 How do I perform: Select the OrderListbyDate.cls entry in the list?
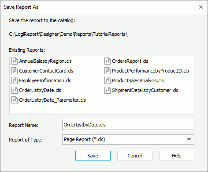click(x=40, y=90)
